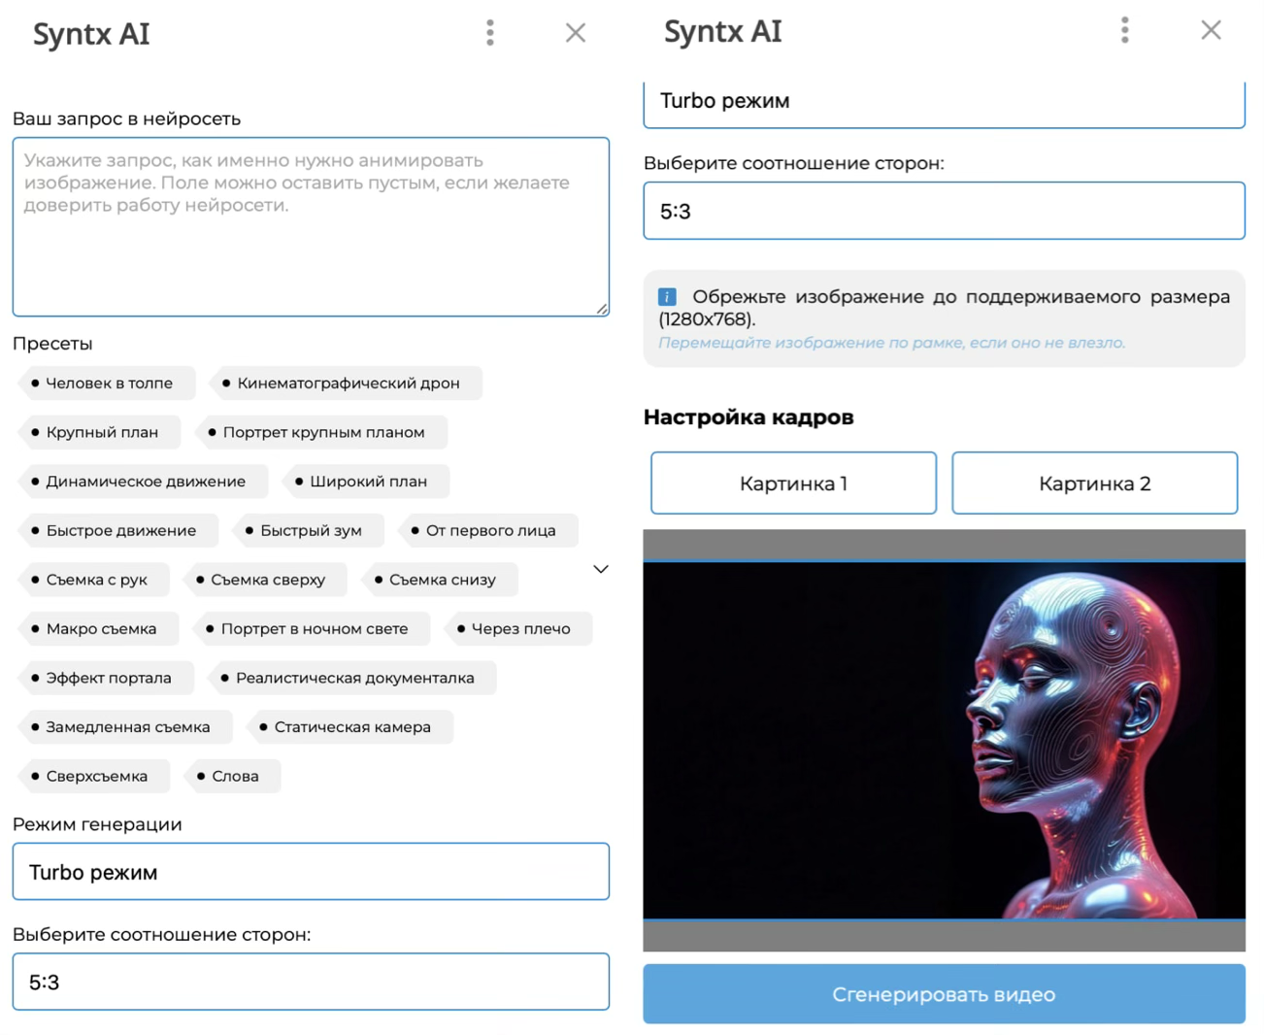Choose the Эффект портала preset
This screenshot has height=1035, width=1264.
click(107, 678)
